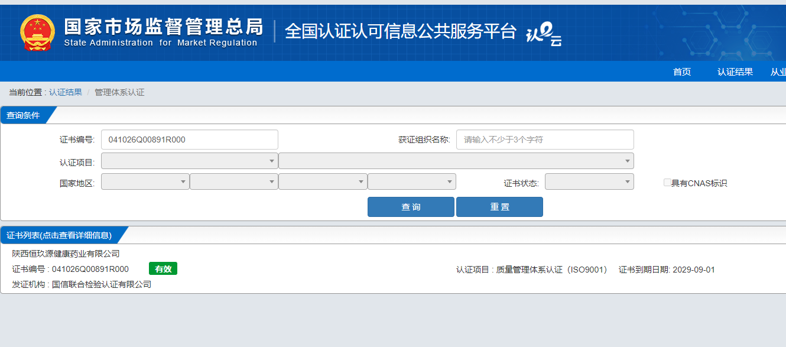786x347 pixels.
Task: Click the 查询 button
Action: [411, 207]
